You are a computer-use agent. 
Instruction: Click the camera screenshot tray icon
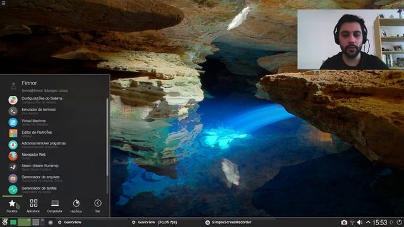point(344,223)
